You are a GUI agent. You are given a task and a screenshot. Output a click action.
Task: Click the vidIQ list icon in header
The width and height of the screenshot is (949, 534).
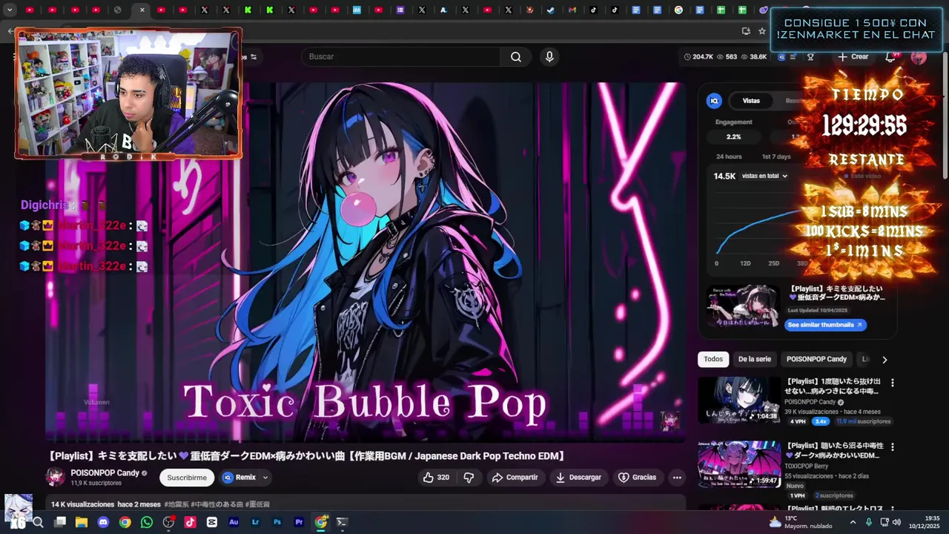793,57
